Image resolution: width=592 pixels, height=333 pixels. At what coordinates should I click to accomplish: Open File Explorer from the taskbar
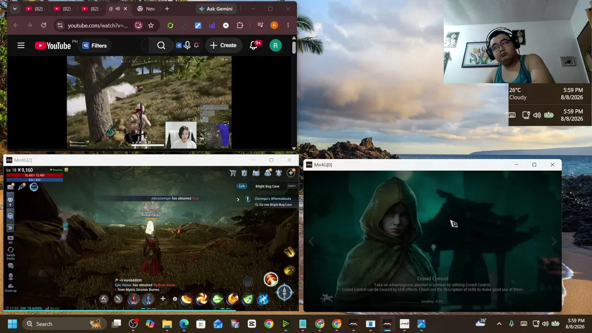[167, 324]
